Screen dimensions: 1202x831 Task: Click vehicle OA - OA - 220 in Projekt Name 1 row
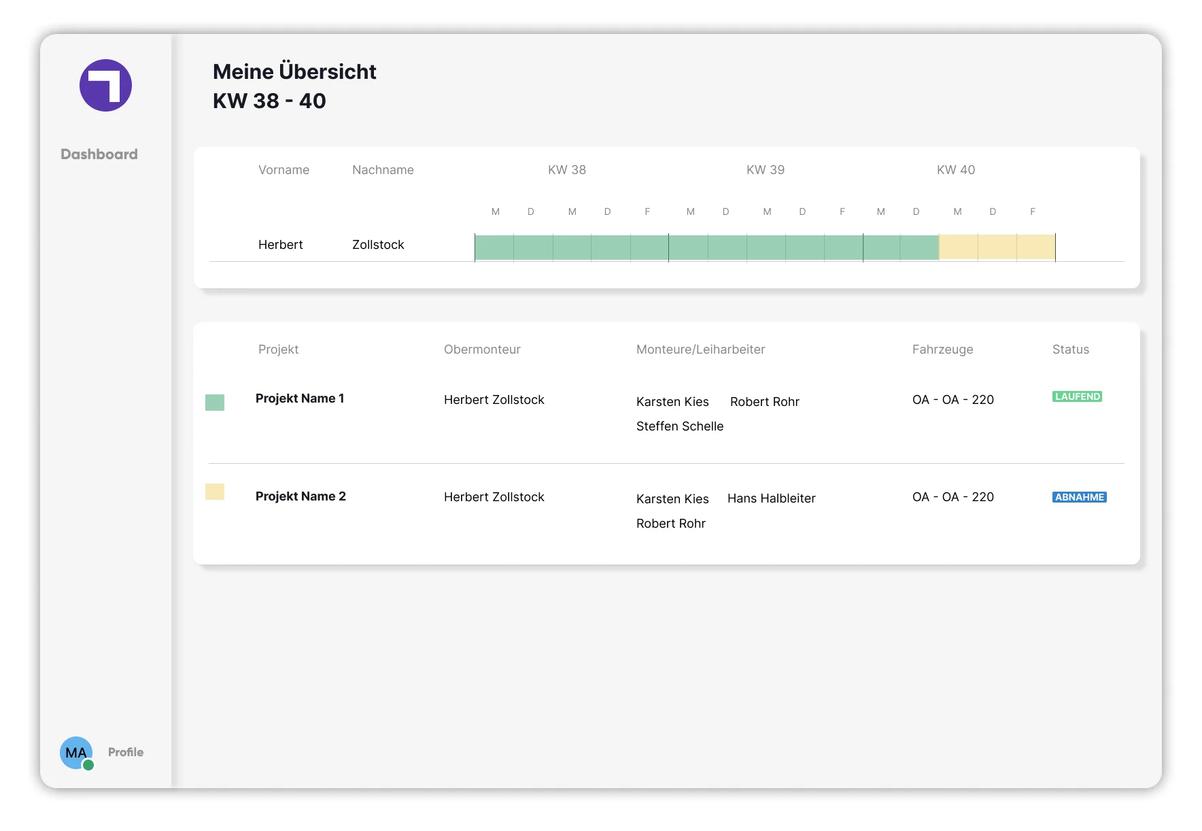click(x=953, y=400)
